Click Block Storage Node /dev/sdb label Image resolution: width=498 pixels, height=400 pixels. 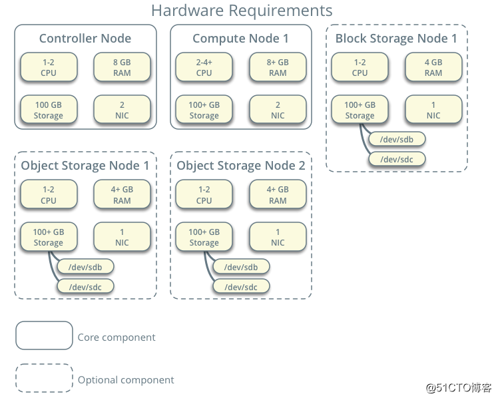[x=397, y=139]
